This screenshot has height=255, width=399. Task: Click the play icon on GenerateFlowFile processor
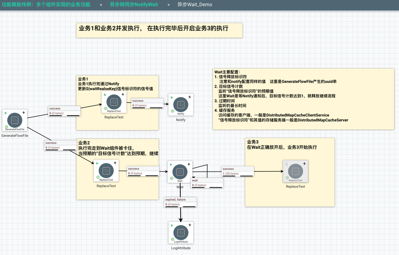pos(6,113)
